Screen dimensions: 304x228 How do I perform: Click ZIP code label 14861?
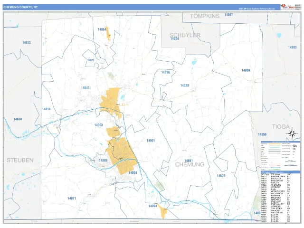coord(189,161)
